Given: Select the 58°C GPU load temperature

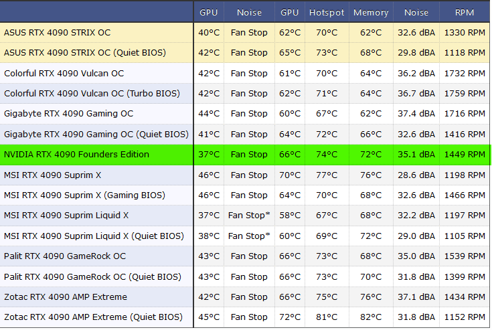Looking at the screenshot, I should pyautogui.click(x=290, y=215).
